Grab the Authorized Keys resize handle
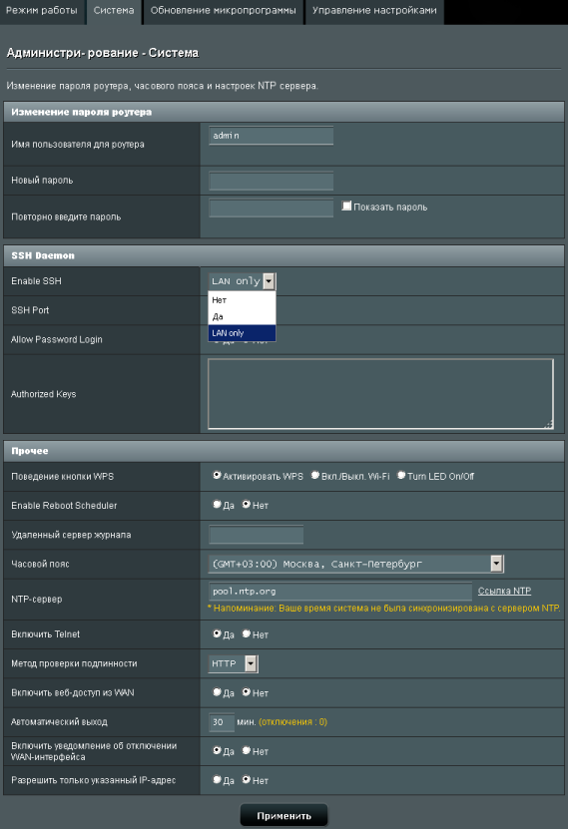This screenshot has height=829, width=568. tap(548, 424)
